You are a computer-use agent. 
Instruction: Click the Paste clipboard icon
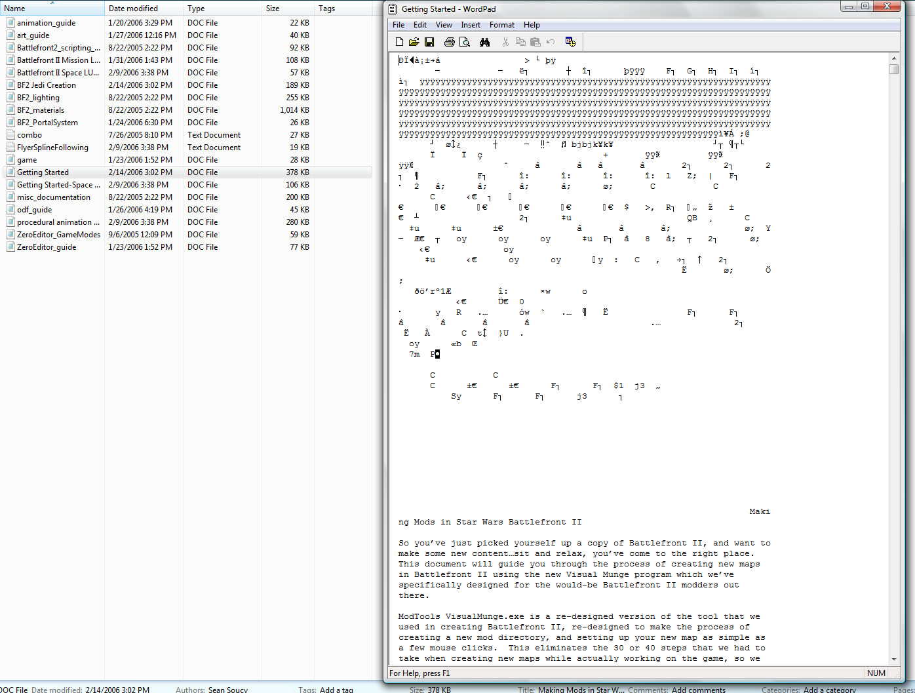point(535,42)
